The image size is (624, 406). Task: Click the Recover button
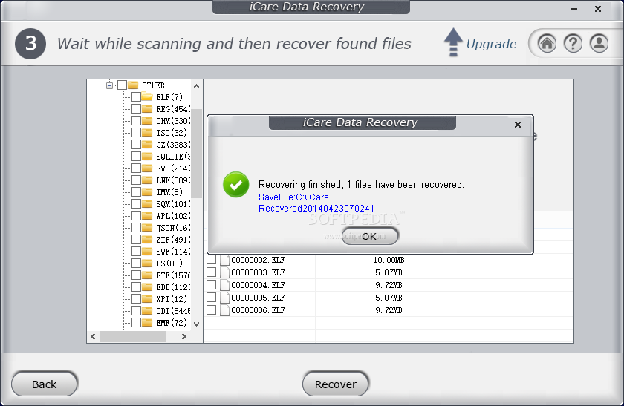click(336, 384)
